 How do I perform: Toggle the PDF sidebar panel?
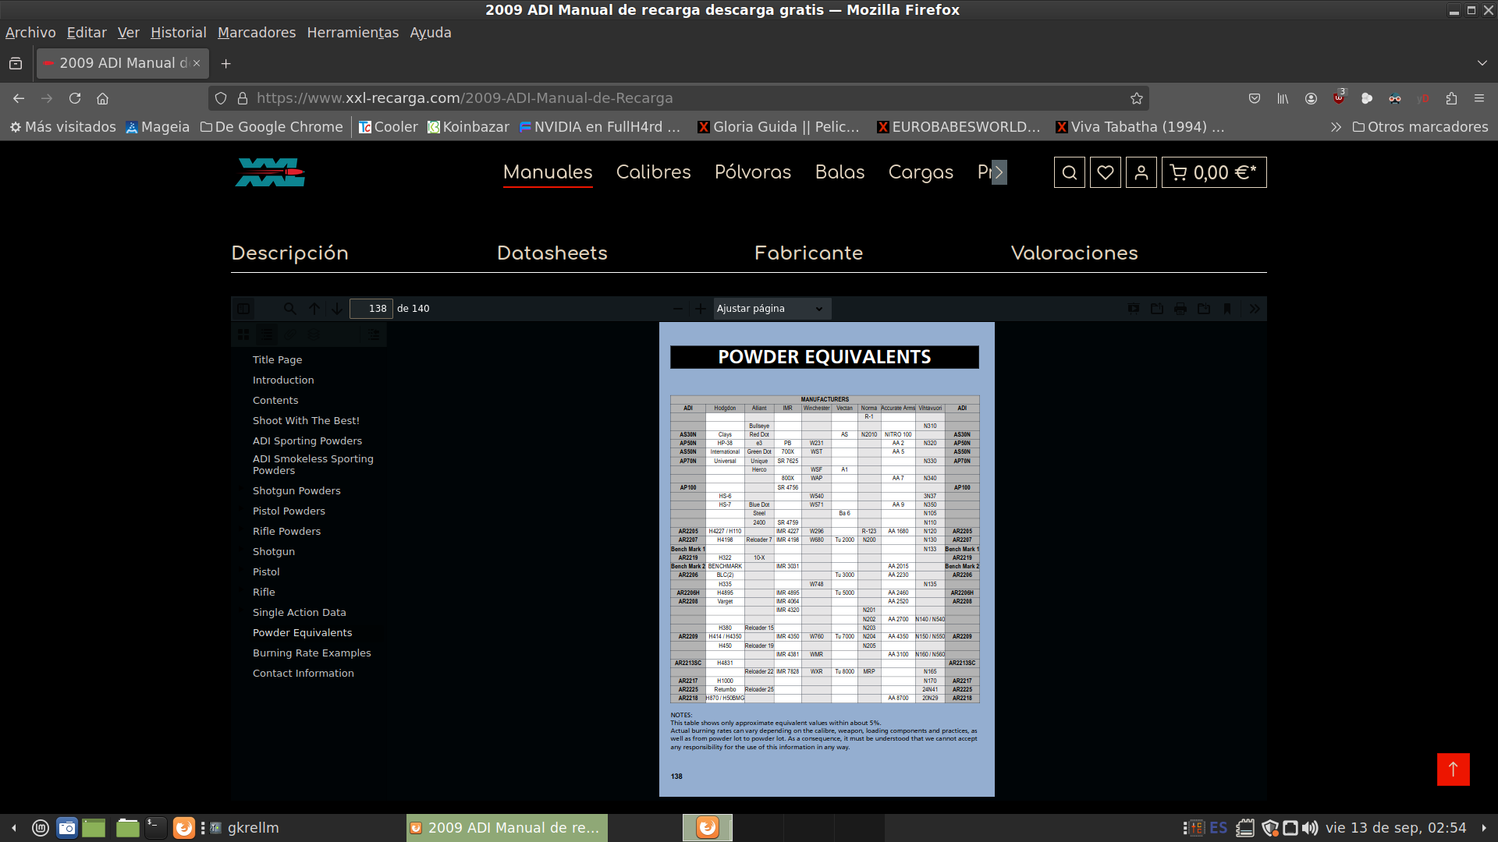coord(243,309)
